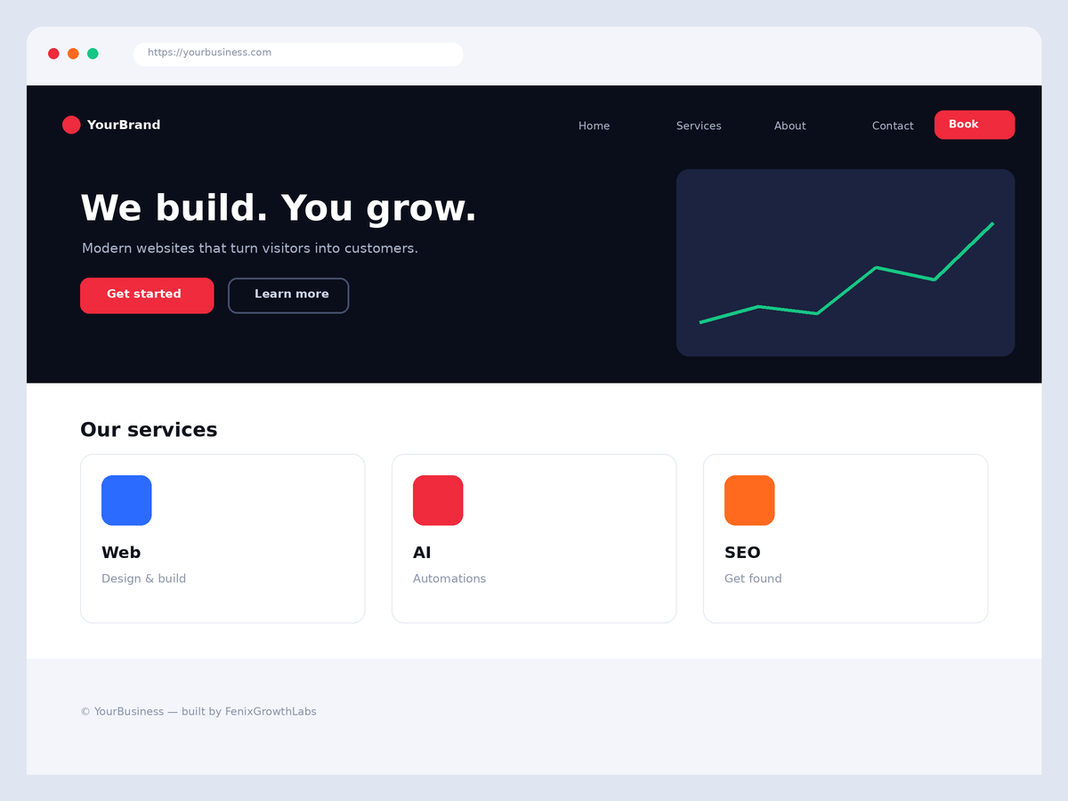
Task: Click the green growth chart panel
Action: [x=845, y=263]
